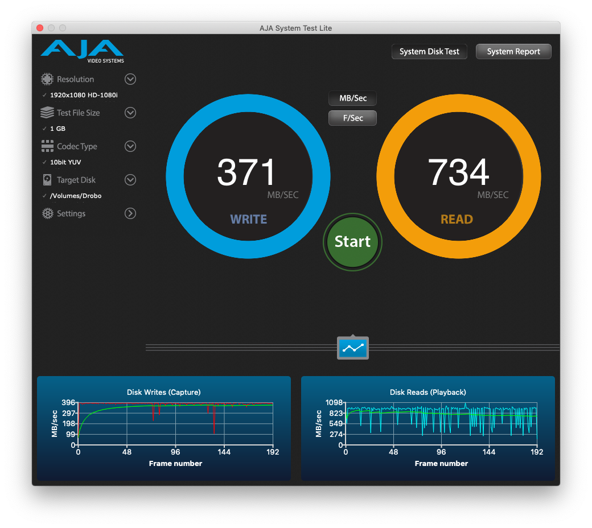
Task: Click the green Start button
Action: coord(352,242)
